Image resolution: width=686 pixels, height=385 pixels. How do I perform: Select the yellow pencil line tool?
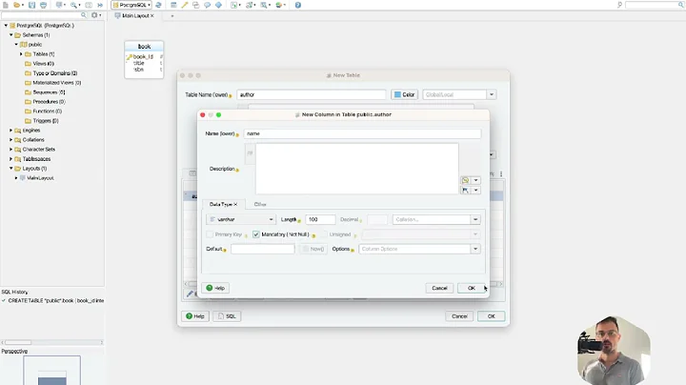(x=185, y=5)
